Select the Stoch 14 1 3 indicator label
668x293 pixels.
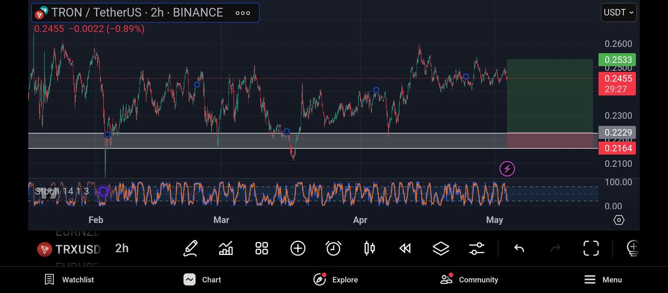pyautogui.click(x=62, y=191)
